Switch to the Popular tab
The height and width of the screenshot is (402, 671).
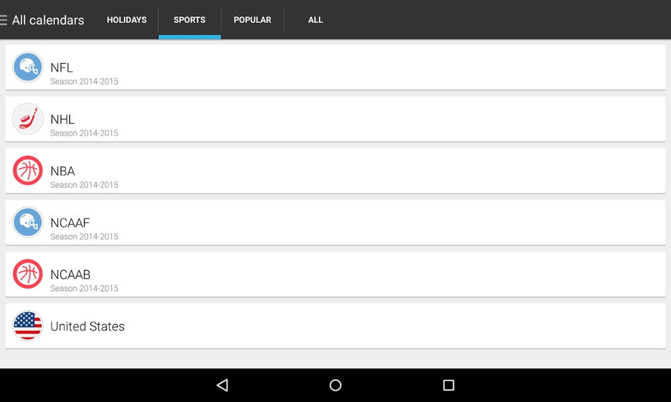pos(252,19)
